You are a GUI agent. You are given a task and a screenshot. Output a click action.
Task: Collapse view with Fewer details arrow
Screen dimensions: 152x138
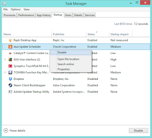(x=6, y=130)
